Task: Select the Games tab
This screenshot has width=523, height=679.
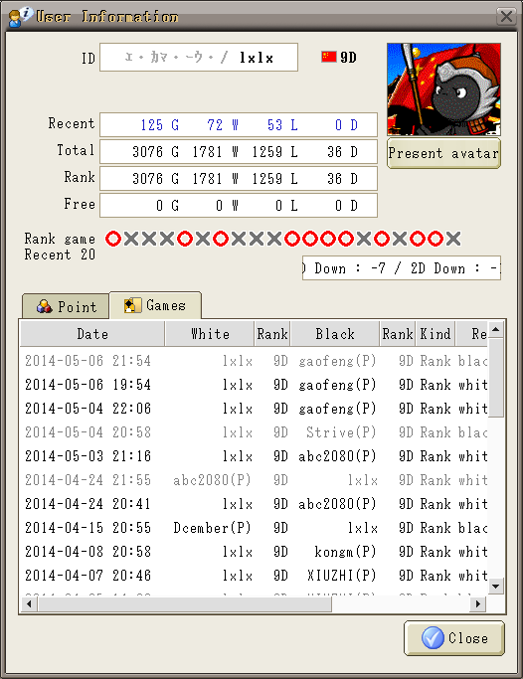Action: pos(155,305)
